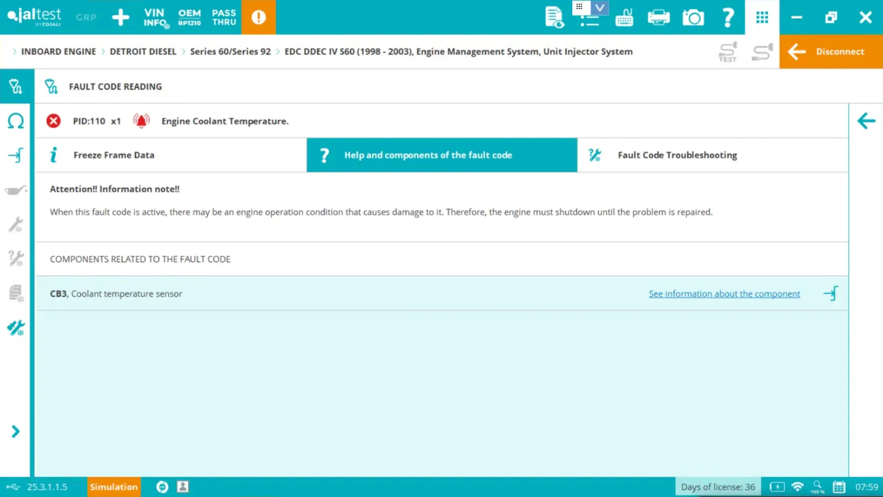Viewport: 883px width, 497px height.
Task: Open Fault Code Troubleshooting tab
Action: pyautogui.click(x=713, y=155)
